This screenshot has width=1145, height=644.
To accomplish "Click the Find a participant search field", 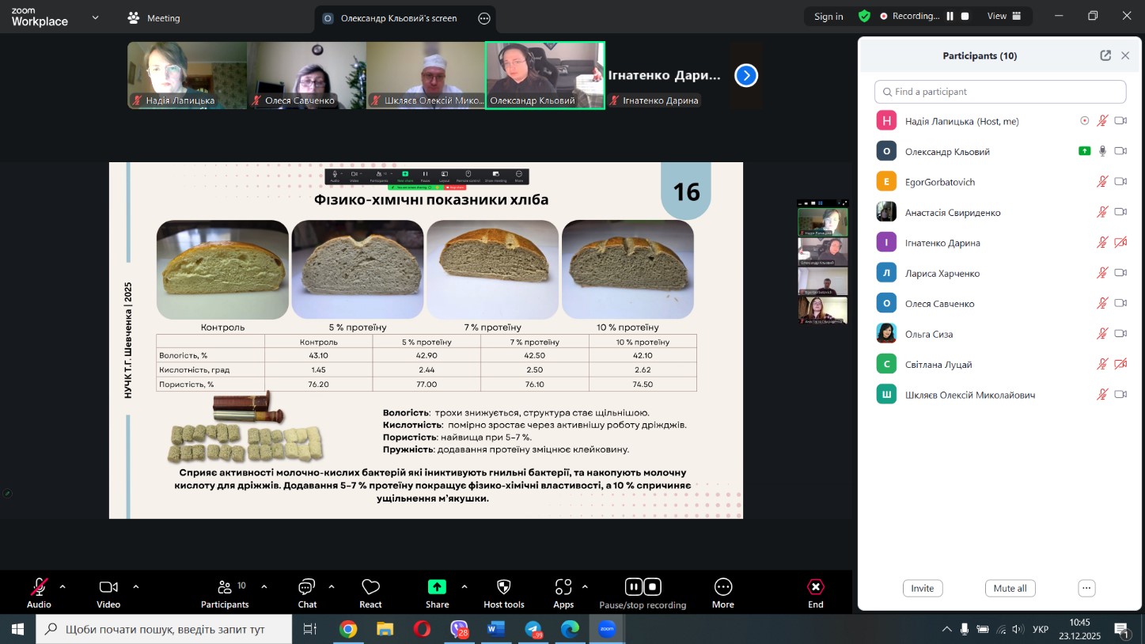I will click(x=1000, y=92).
